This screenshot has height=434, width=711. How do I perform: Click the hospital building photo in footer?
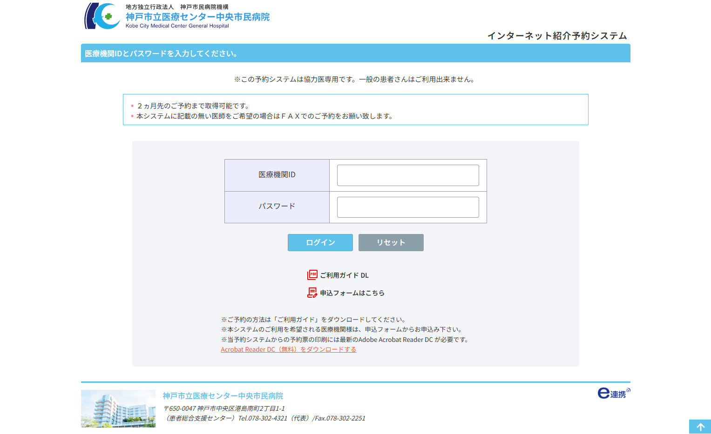[118, 408]
